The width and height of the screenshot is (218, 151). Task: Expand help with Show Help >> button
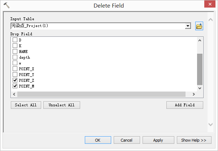194,140
